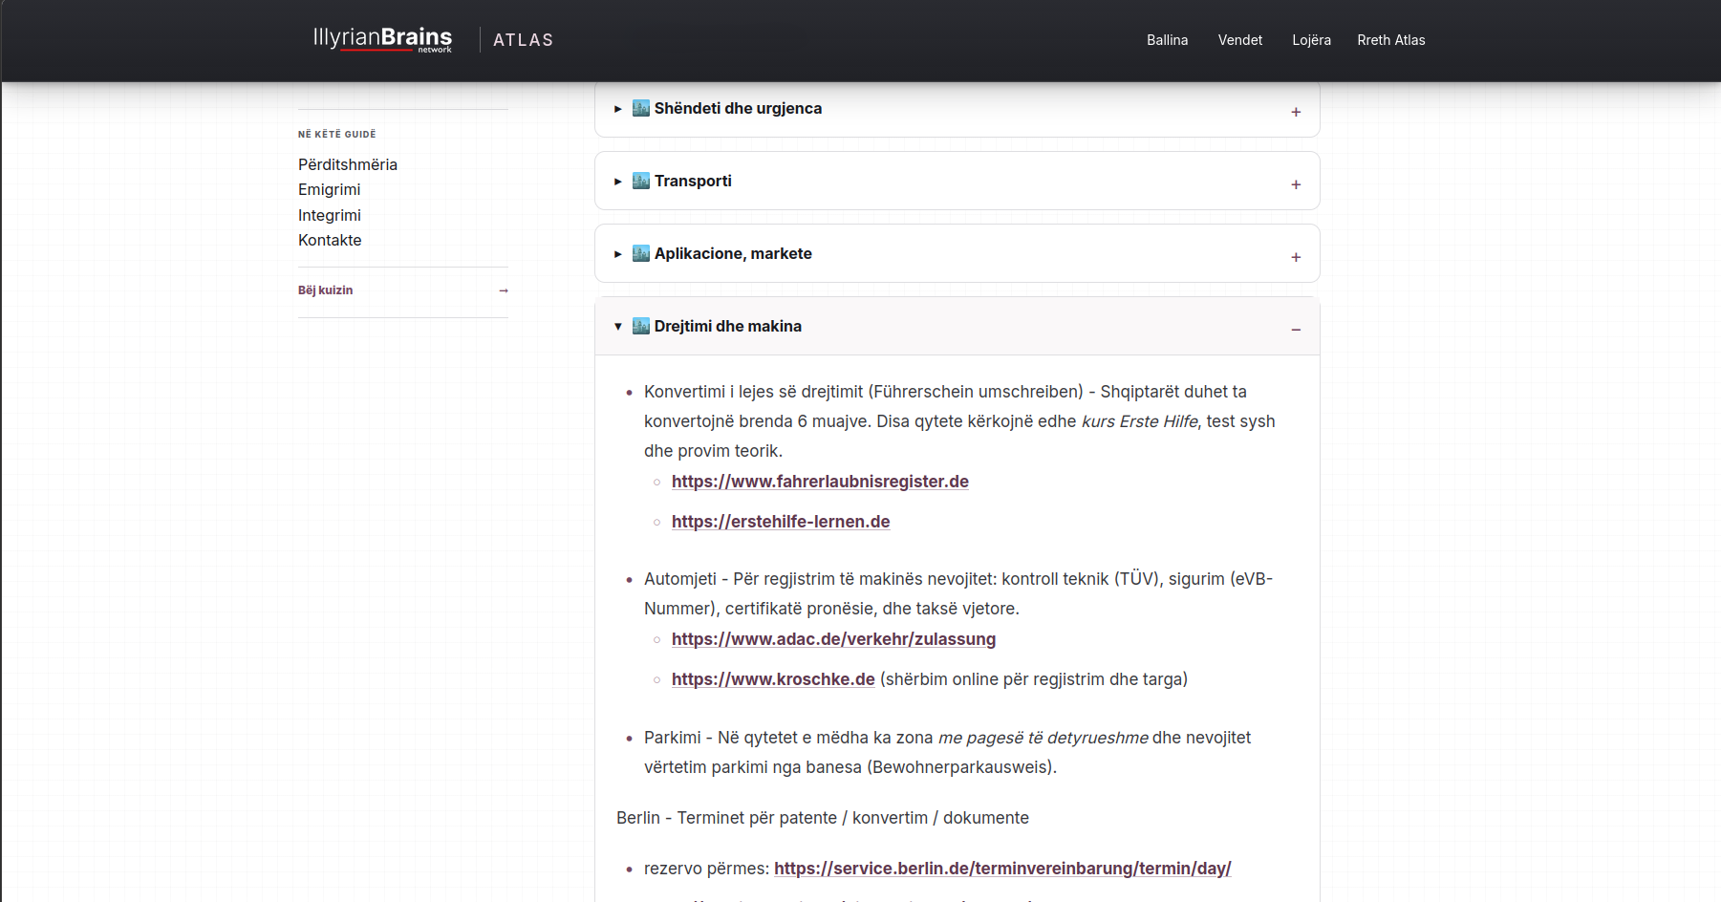The width and height of the screenshot is (1721, 902).
Task: Open the Ballina menu item
Action: click(1167, 40)
